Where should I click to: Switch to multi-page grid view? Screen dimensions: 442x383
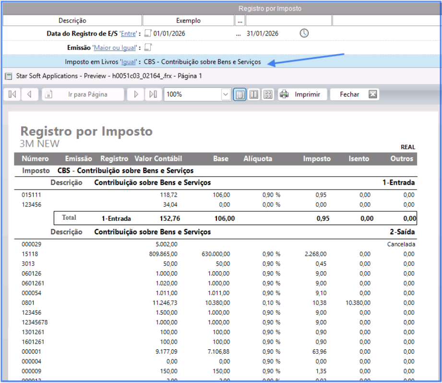(268, 95)
